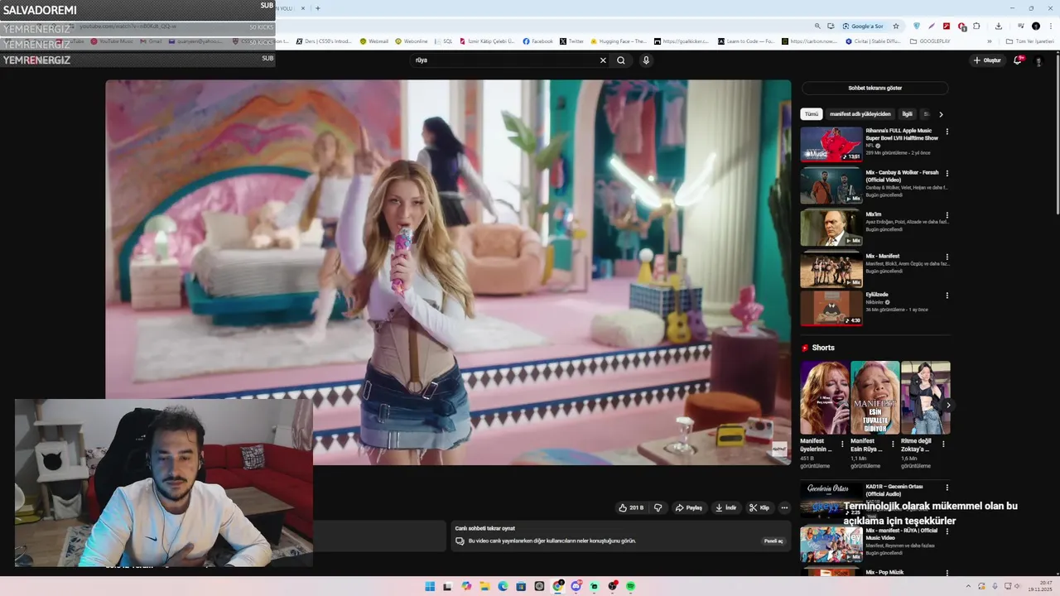The height and width of the screenshot is (596, 1060).
Task: Open Microsoft Edge from taskbar
Action: (503, 586)
